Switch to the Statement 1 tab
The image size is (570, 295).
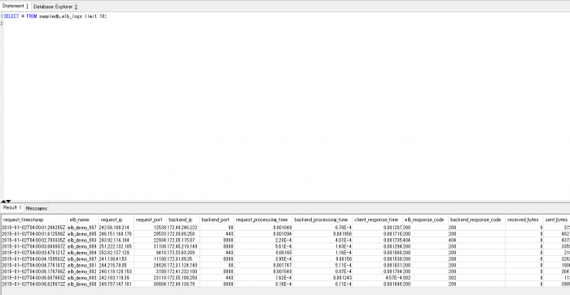click(x=15, y=7)
